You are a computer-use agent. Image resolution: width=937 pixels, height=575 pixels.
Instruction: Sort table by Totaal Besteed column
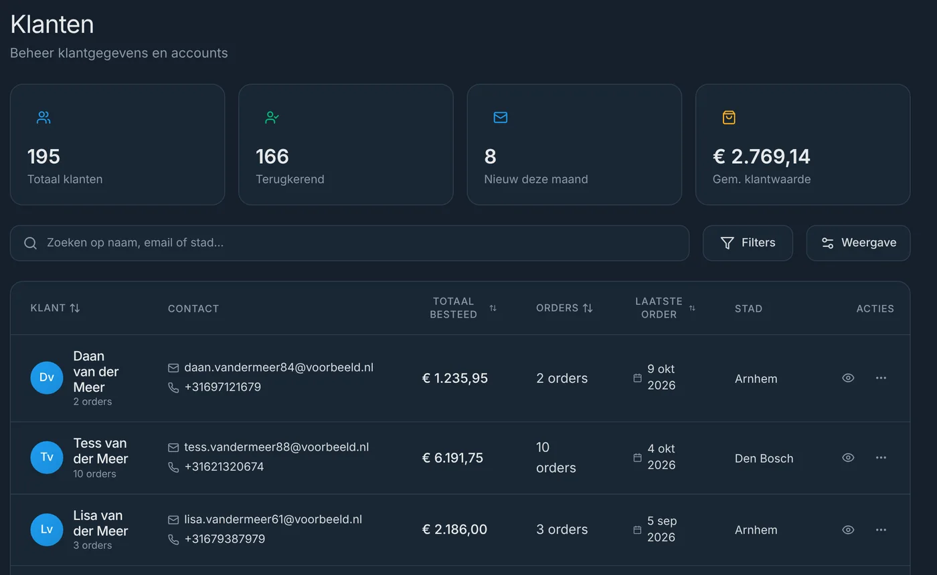463,308
